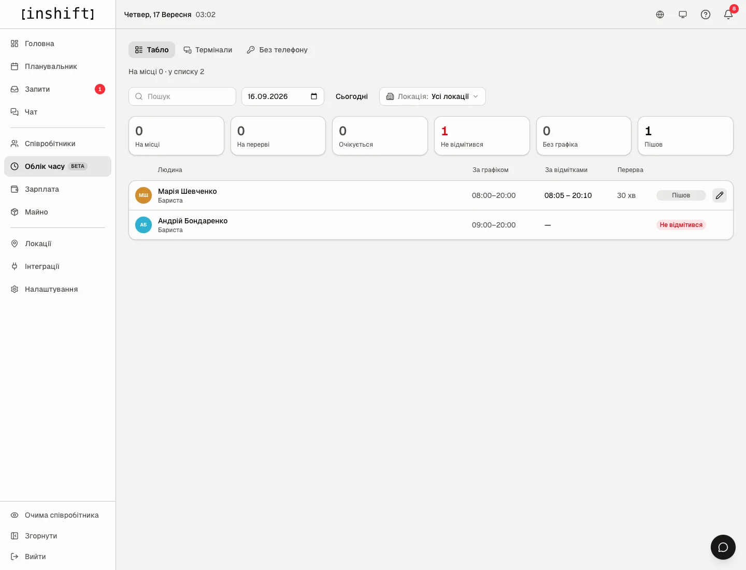746x570 pixels.
Task: Open Чат in sidebar
Action: click(58, 112)
